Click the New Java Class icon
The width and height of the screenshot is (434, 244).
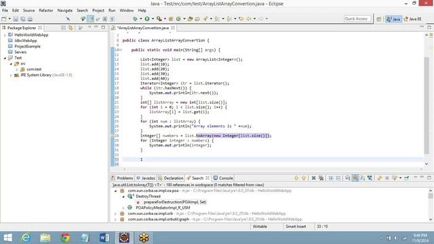178,19
